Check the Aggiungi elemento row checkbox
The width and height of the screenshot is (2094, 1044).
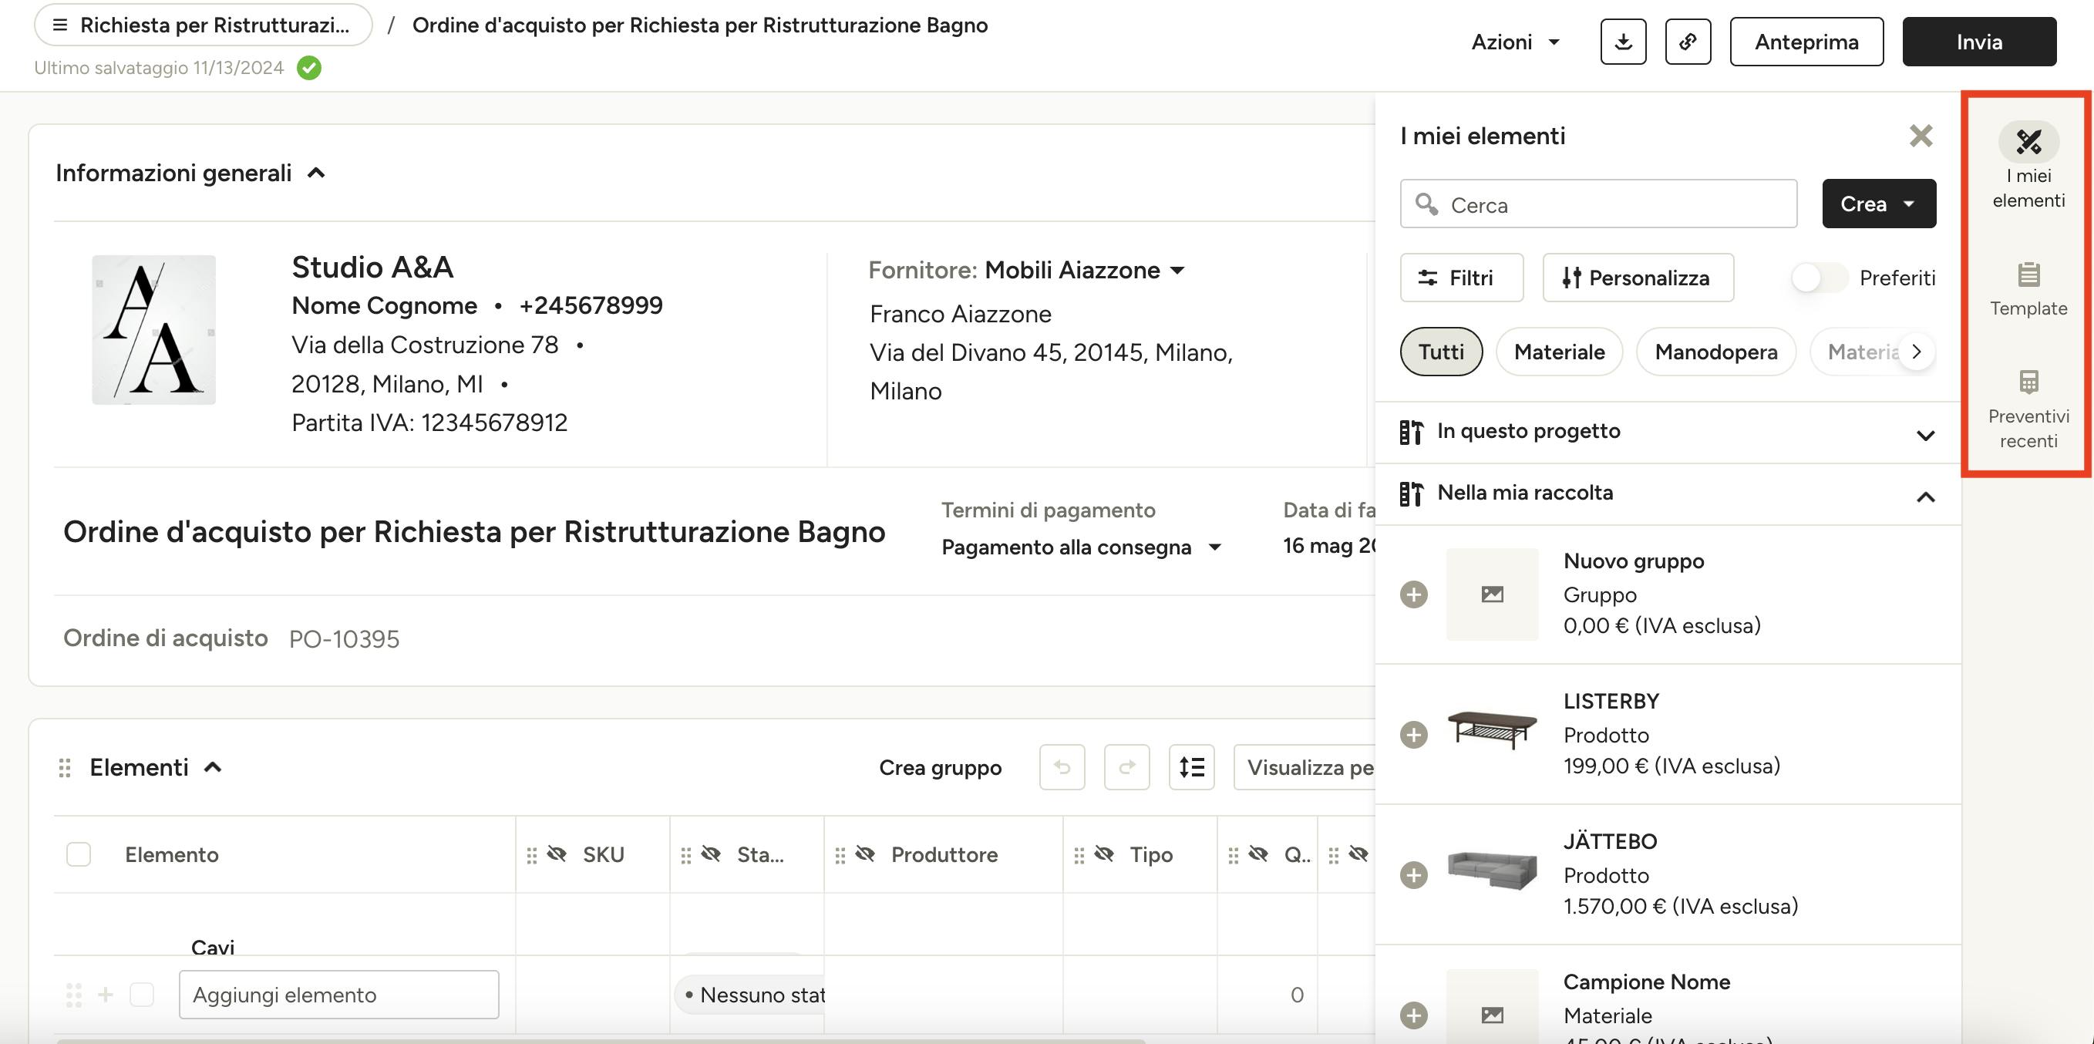pyautogui.click(x=143, y=995)
